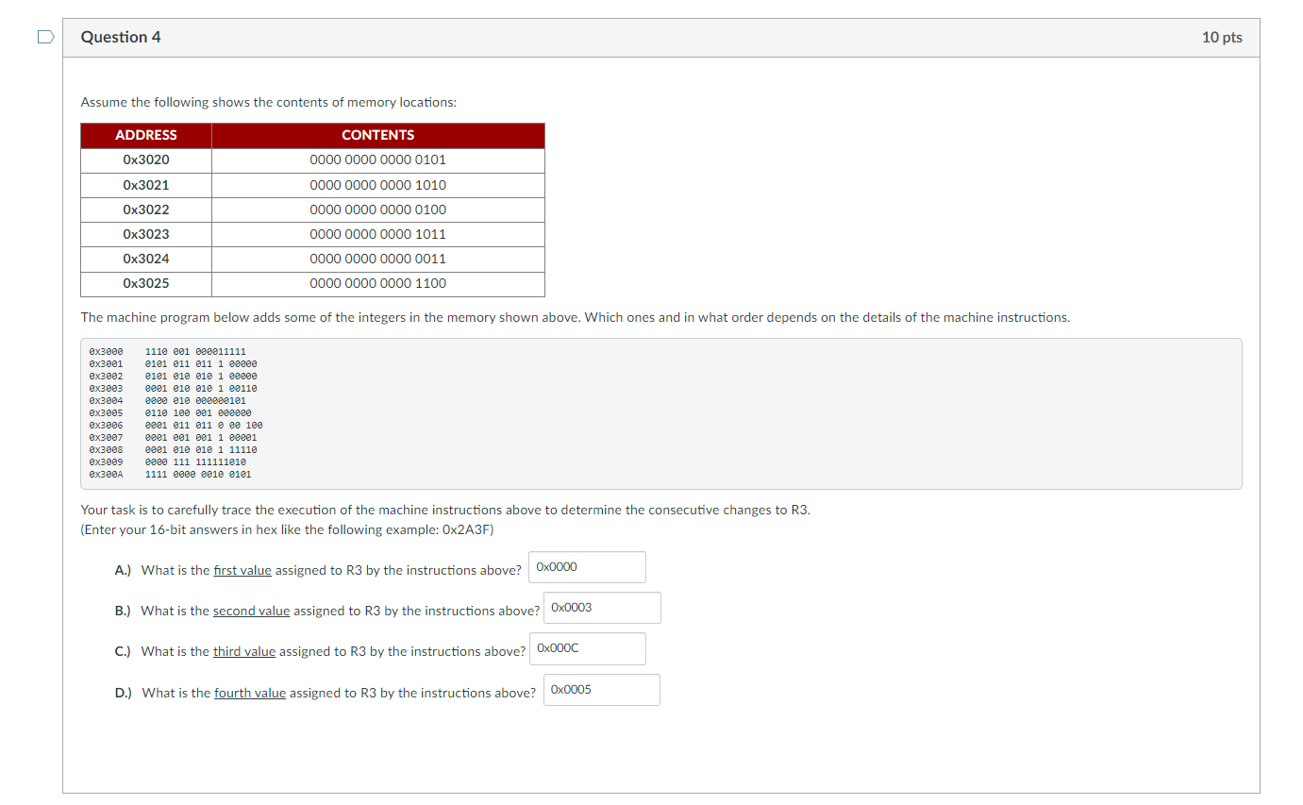Viewport: 1303px width, 805px height.
Task: Select the 0x3024 address cell
Action: coord(146,259)
